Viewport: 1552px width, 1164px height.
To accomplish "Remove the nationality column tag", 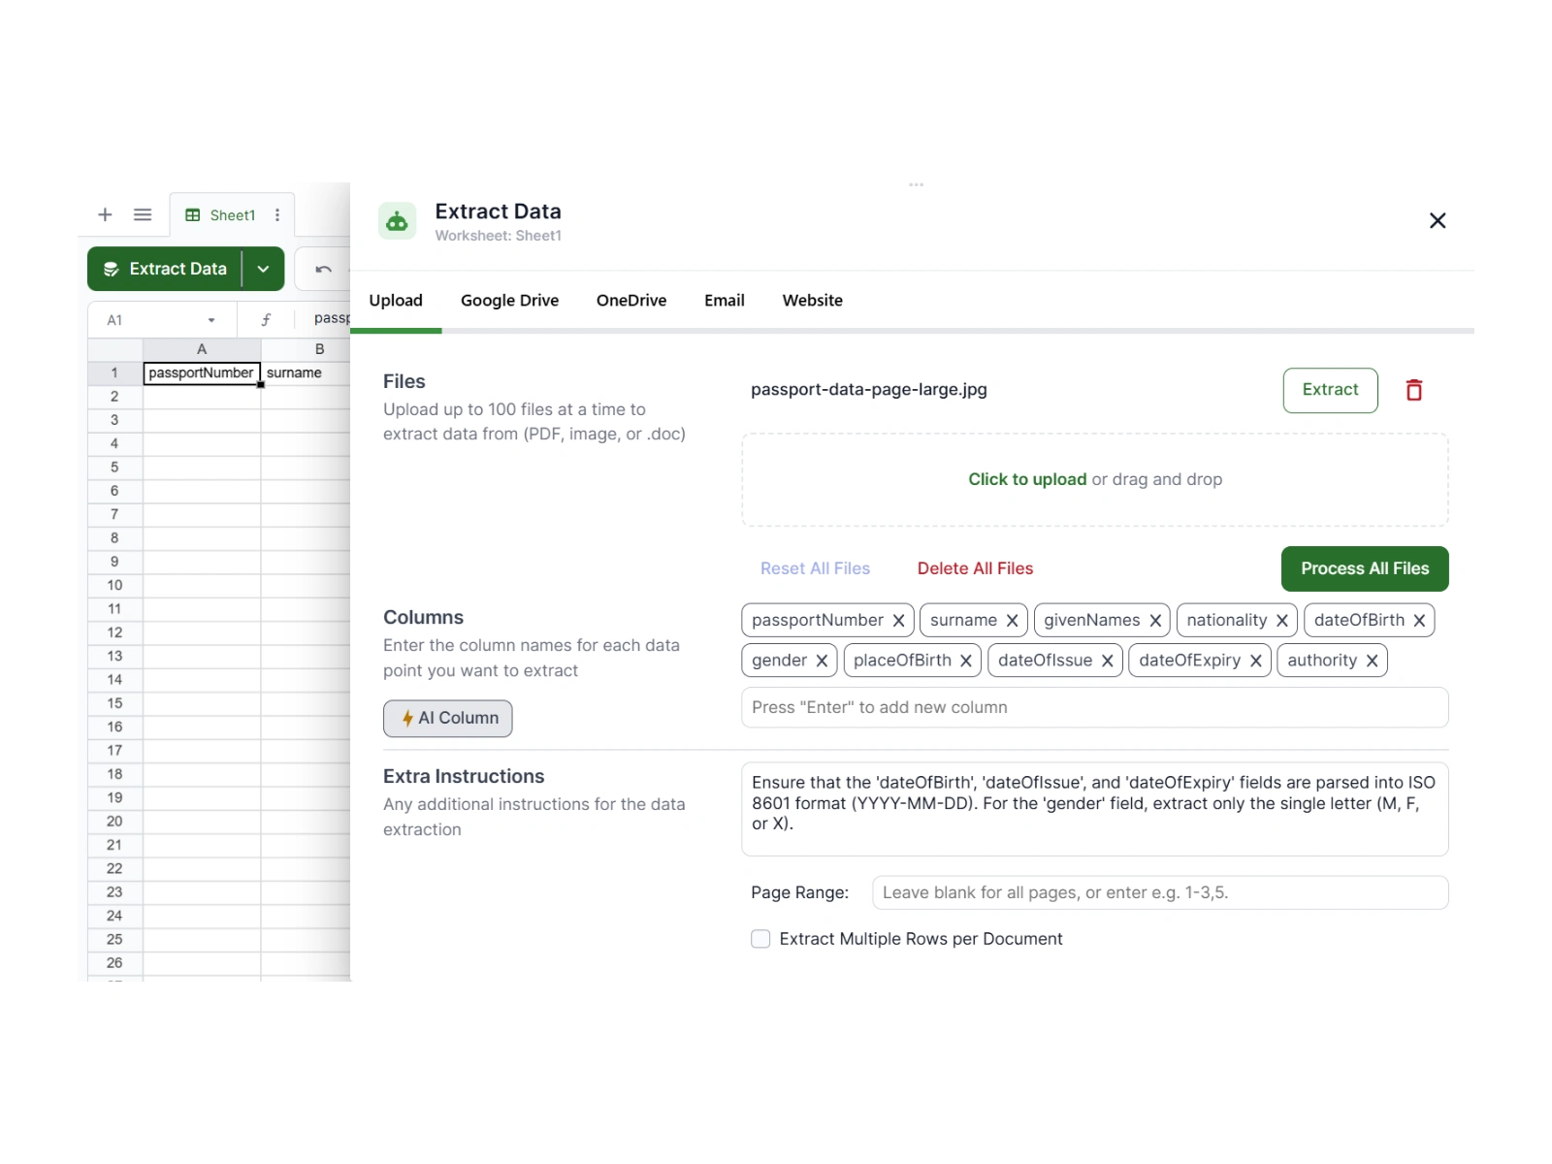I will (1281, 621).
